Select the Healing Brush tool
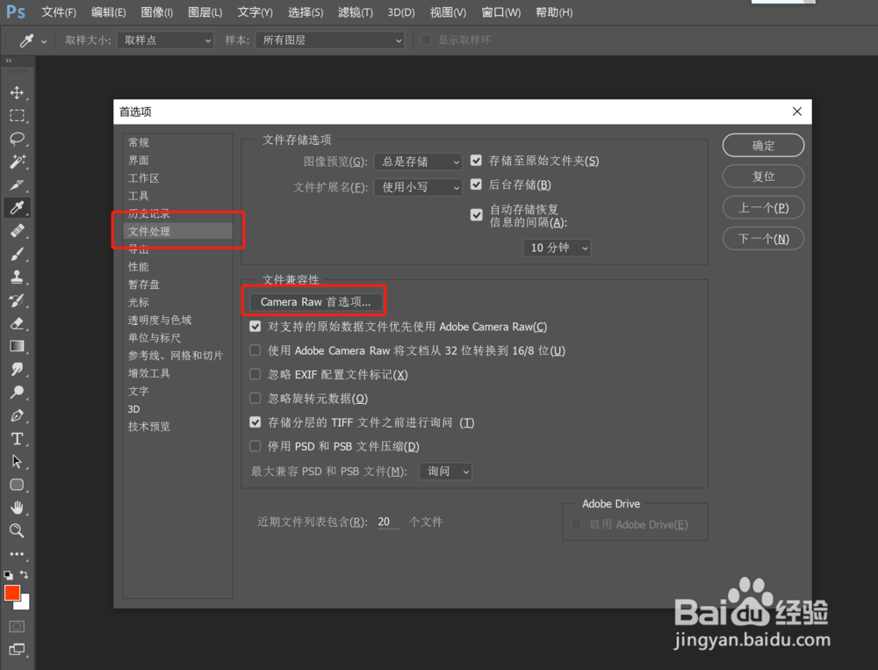878x670 pixels. pyautogui.click(x=17, y=231)
